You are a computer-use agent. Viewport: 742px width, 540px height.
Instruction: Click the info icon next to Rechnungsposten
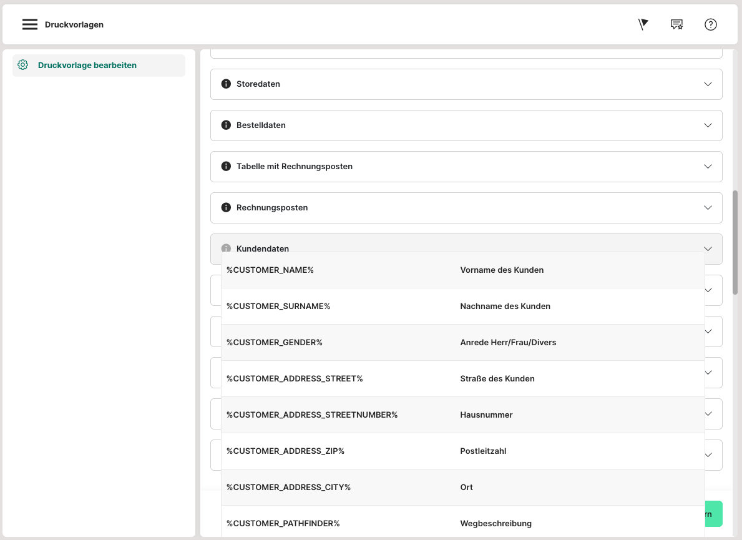pyautogui.click(x=226, y=207)
